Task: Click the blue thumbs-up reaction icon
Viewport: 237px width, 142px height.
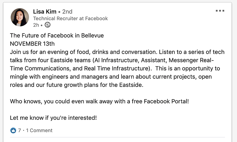Action: pyautogui.click(x=13, y=130)
